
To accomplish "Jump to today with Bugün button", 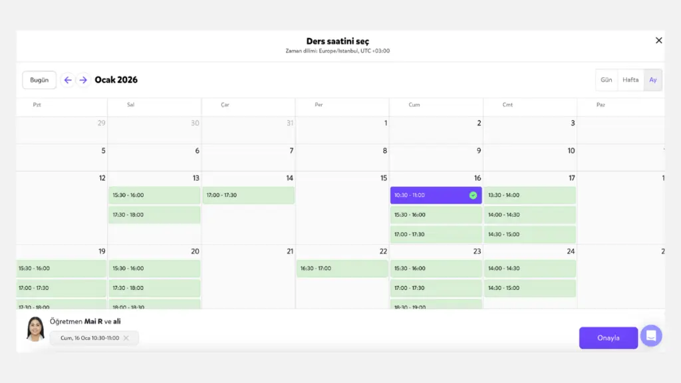I will [39, 80].
